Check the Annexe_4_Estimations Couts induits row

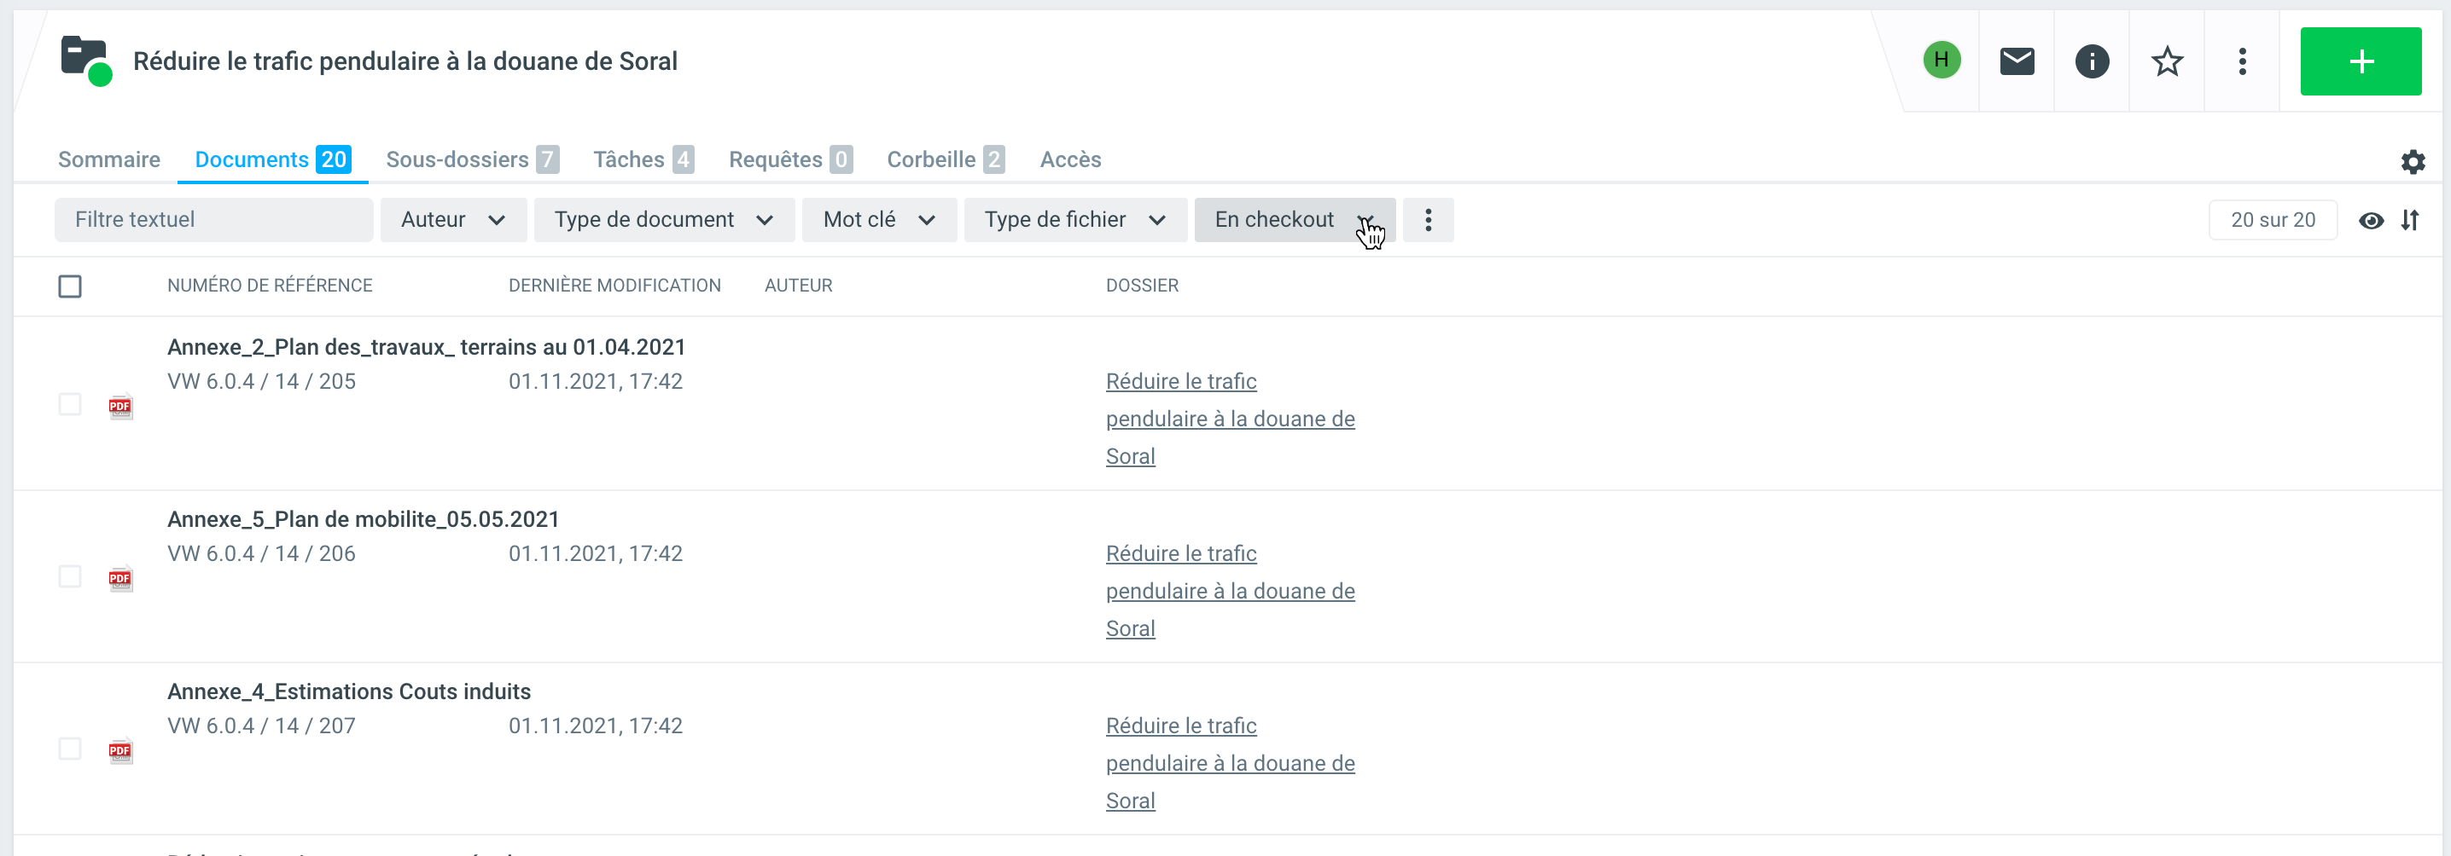[x=69, y=749]
